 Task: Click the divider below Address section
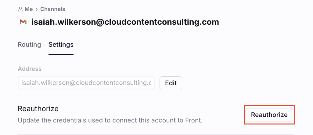pos(156,95)
